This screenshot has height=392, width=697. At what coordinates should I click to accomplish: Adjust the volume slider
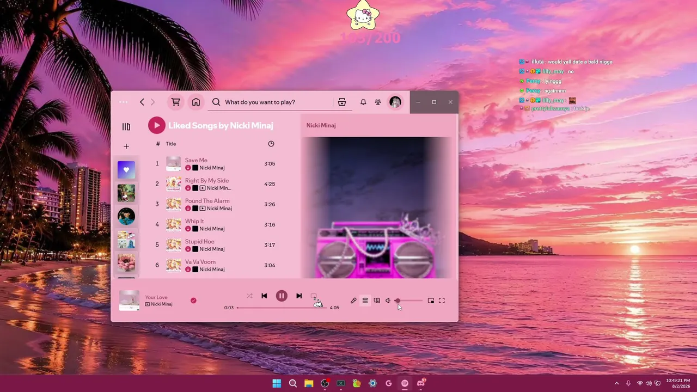pyautogui.click(x=409, y=301)
